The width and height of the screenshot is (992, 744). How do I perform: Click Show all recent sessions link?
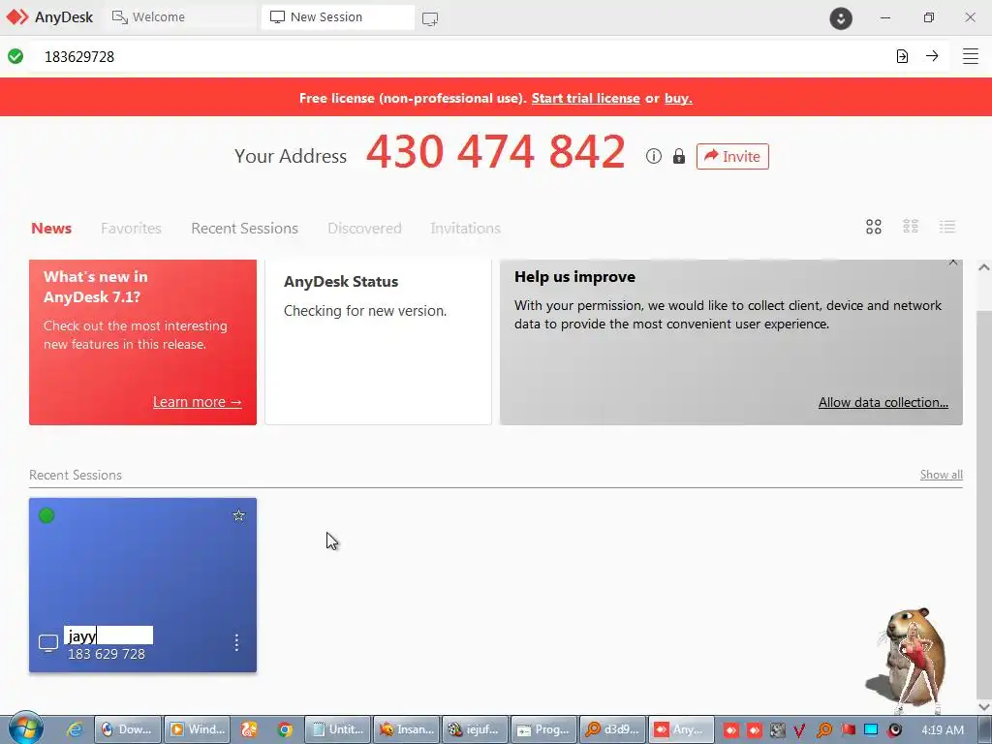(942, 475)
